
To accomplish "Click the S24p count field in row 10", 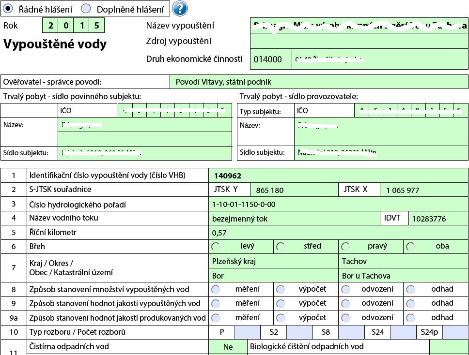I will tap(455, 332).
